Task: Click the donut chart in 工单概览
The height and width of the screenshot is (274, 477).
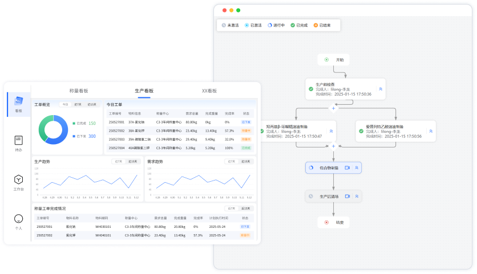Action: (x=53, y=129)
